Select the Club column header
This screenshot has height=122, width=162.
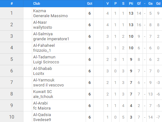coord(37,3)
